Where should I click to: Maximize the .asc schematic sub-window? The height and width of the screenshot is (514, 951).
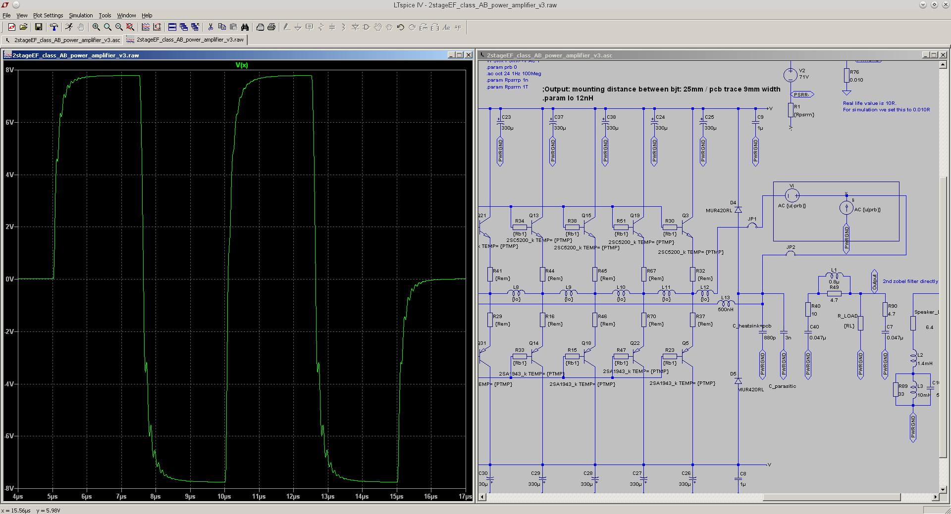point(934,55)
